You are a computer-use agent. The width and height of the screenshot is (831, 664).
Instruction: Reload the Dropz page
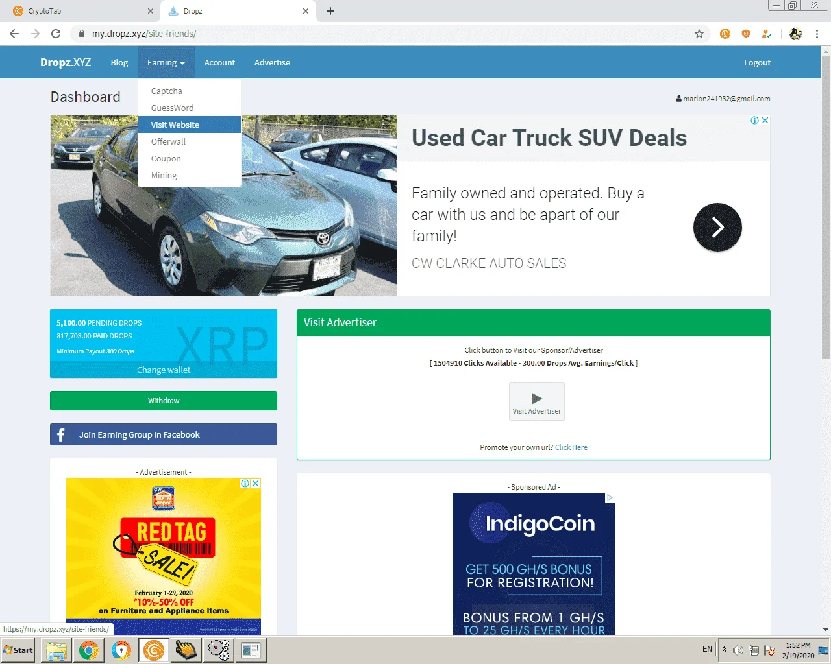pyautogui.click(x=56, y=34)
